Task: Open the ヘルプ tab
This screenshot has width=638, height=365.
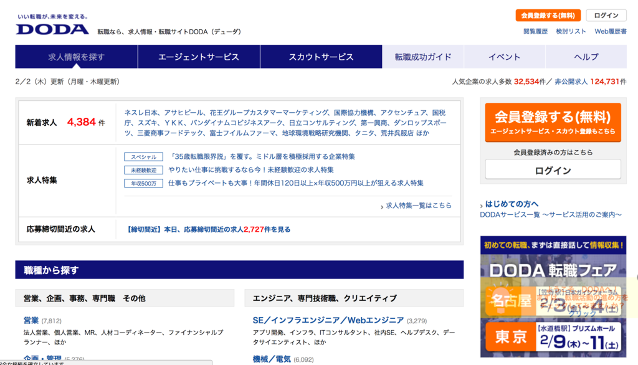Action: 586,57
